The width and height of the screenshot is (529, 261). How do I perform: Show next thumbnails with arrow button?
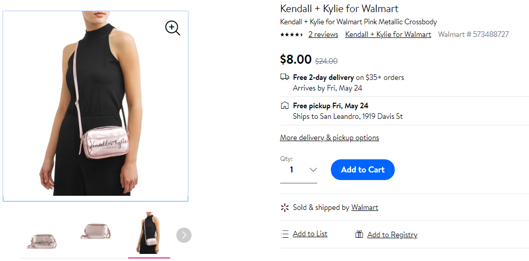tap(184, 235)
